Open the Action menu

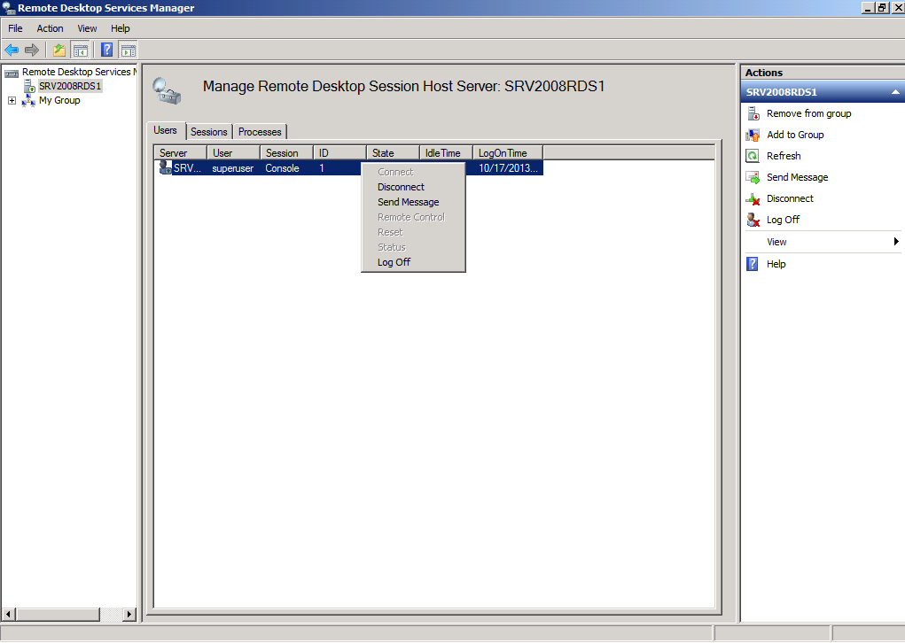(x=51, y=28)
